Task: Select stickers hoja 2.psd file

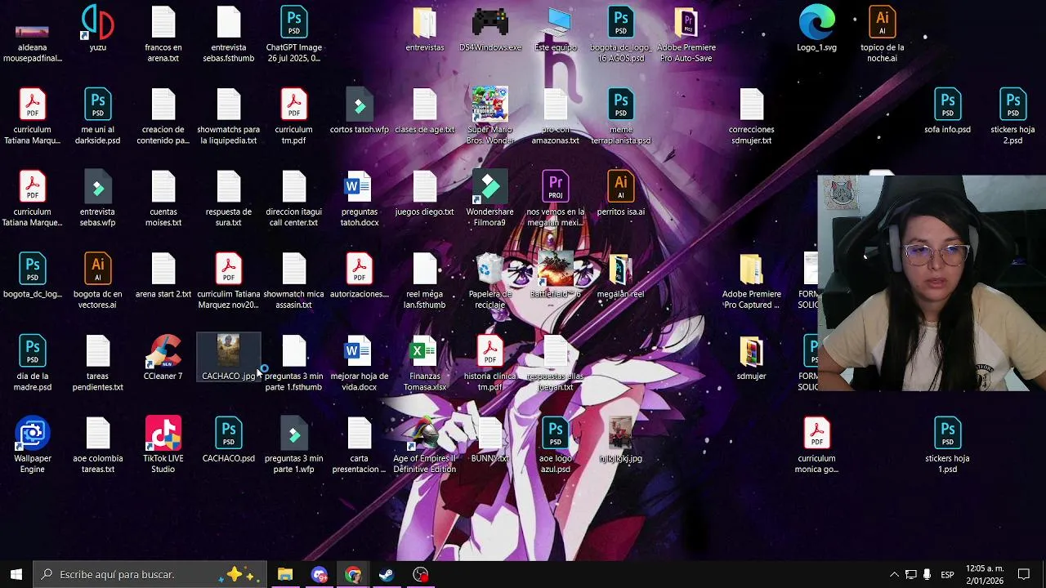Action: click(x=1012, y=116)
